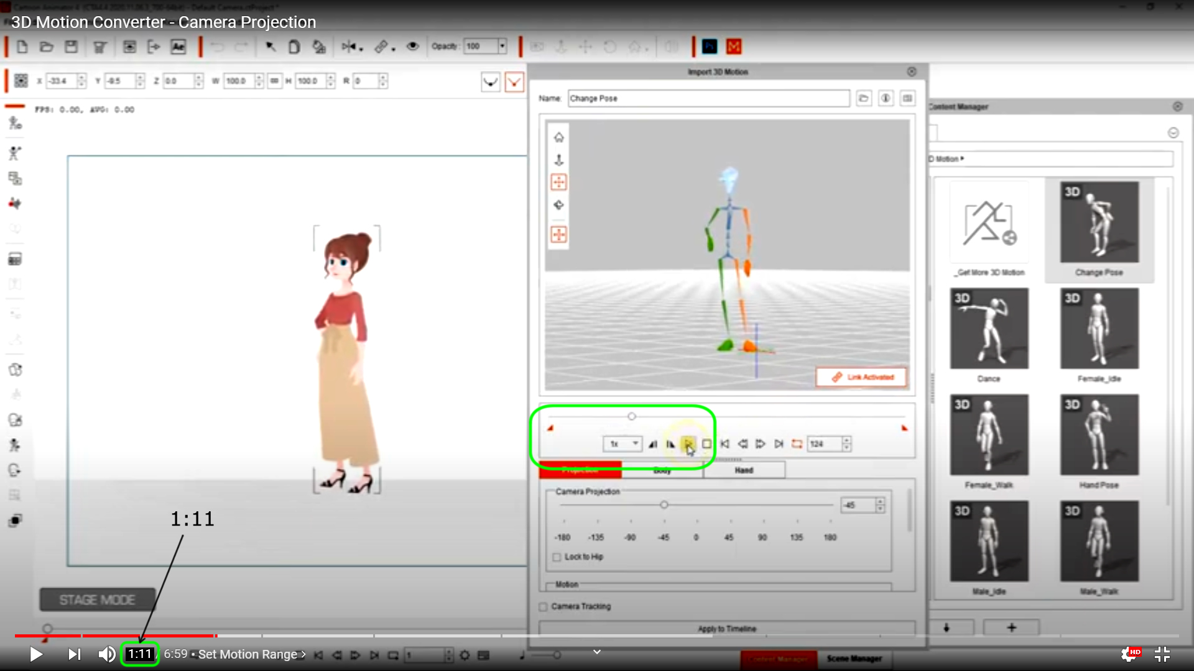Image resolution: width=1194 pixels, height=671 pixels.
Task: Increase the frame number 124 stepper
Action: [x=846, y=440]
